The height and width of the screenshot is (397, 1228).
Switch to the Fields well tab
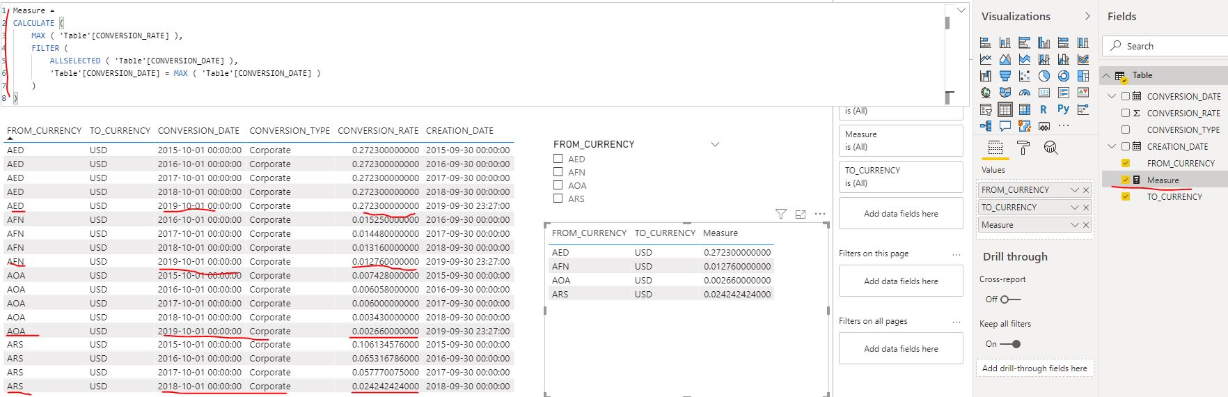[995, 148]
